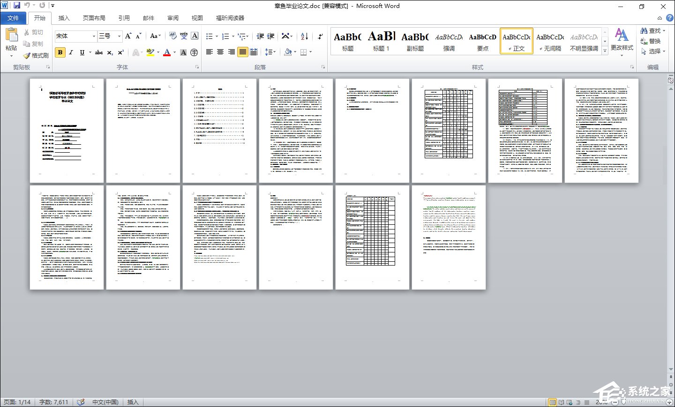Center-align the paragraph text

point(220,52)
